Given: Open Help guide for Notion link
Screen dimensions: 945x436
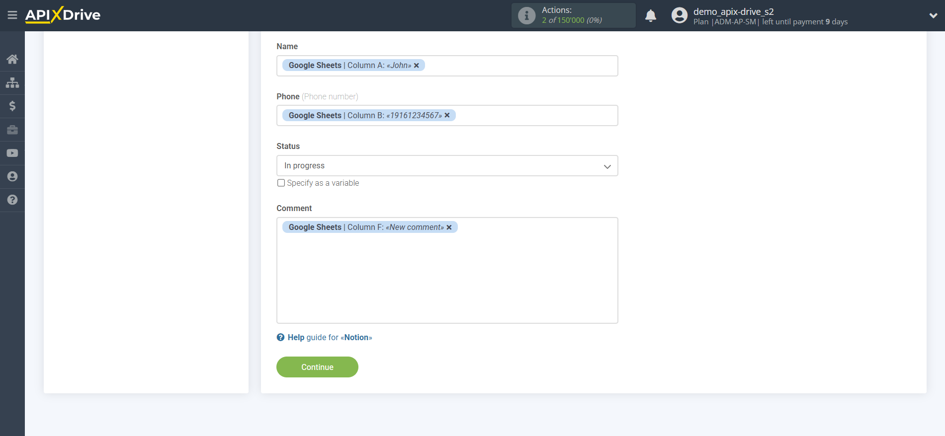Looking at the screenshot, I should (x=330, y=338).
